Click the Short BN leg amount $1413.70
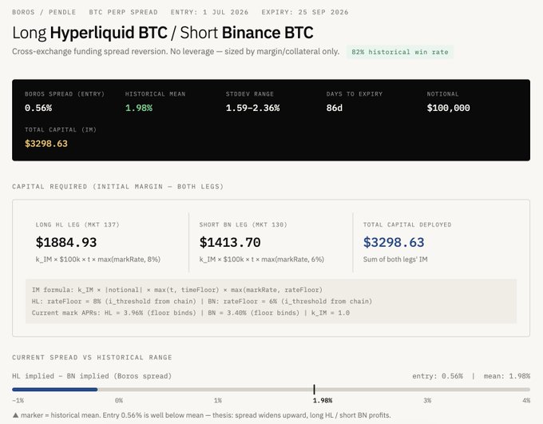Screen dimensions: 543x424 point(230,242)
